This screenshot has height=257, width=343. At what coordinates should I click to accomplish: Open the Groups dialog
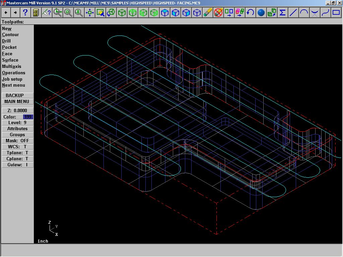click(x=17, y=135)
